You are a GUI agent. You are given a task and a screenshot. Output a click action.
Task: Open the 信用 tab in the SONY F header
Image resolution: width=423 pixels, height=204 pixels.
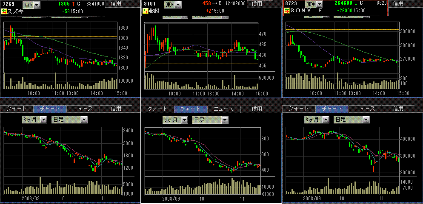(x=398, y=3)
